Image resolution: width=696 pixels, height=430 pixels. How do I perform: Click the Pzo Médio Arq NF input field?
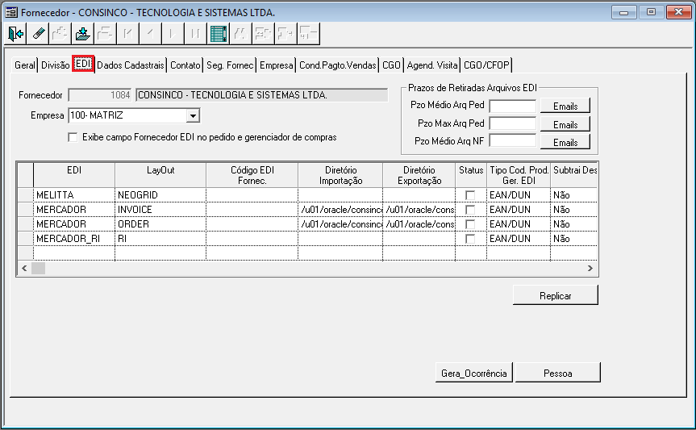coord(513,141)
